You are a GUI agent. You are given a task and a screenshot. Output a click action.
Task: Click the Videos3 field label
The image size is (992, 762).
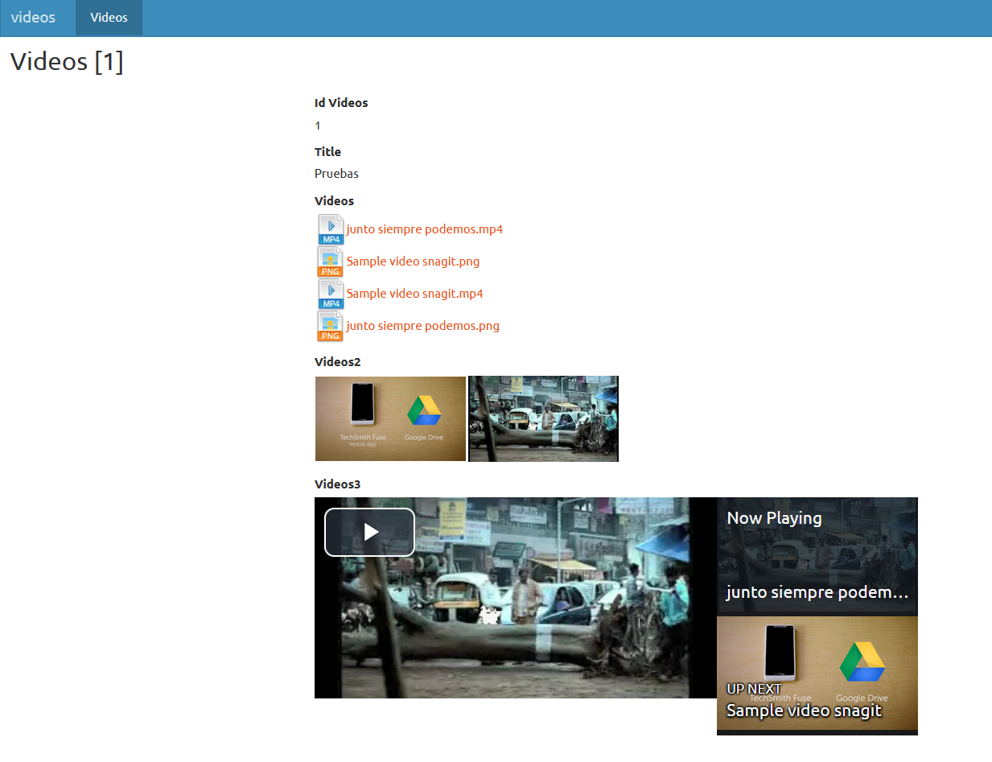pos(337,484)
